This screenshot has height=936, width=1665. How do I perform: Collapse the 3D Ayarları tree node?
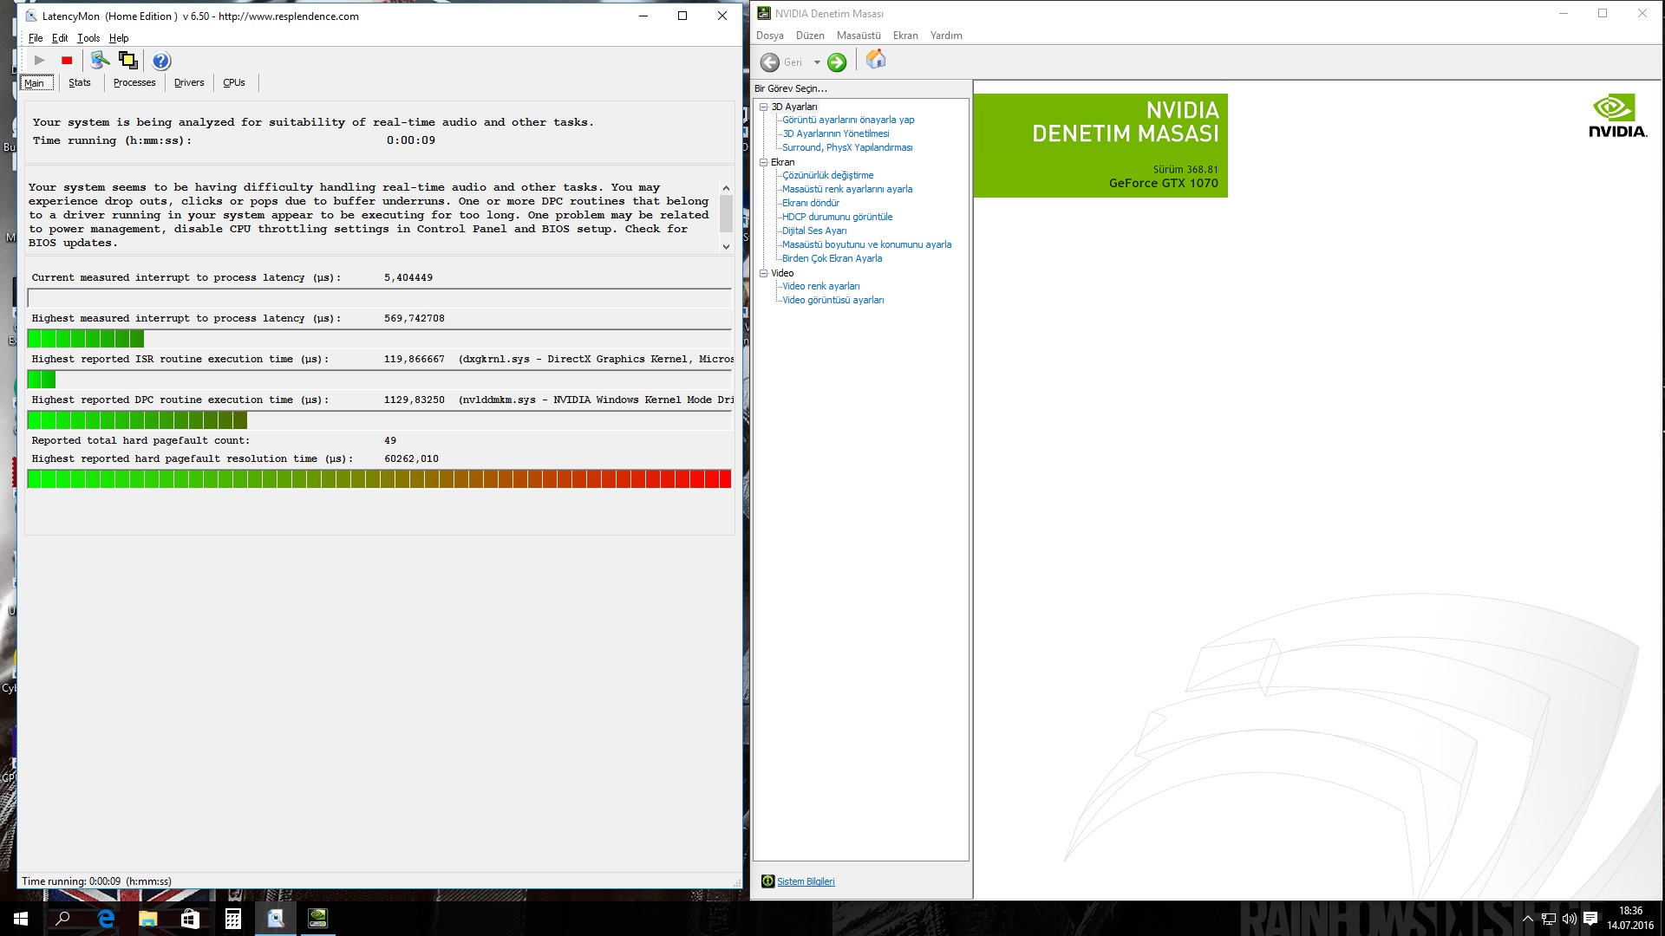(x=764, y=107)
